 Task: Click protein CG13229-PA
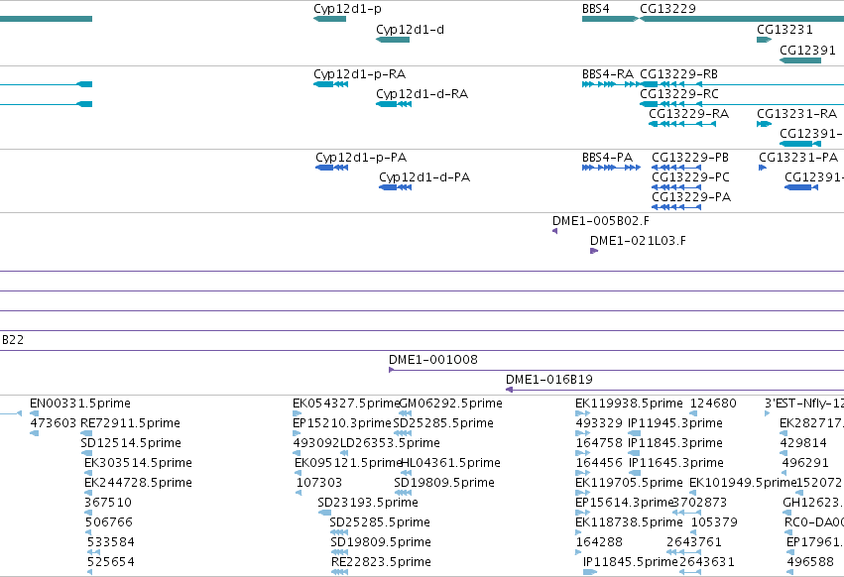click(676, 208)
